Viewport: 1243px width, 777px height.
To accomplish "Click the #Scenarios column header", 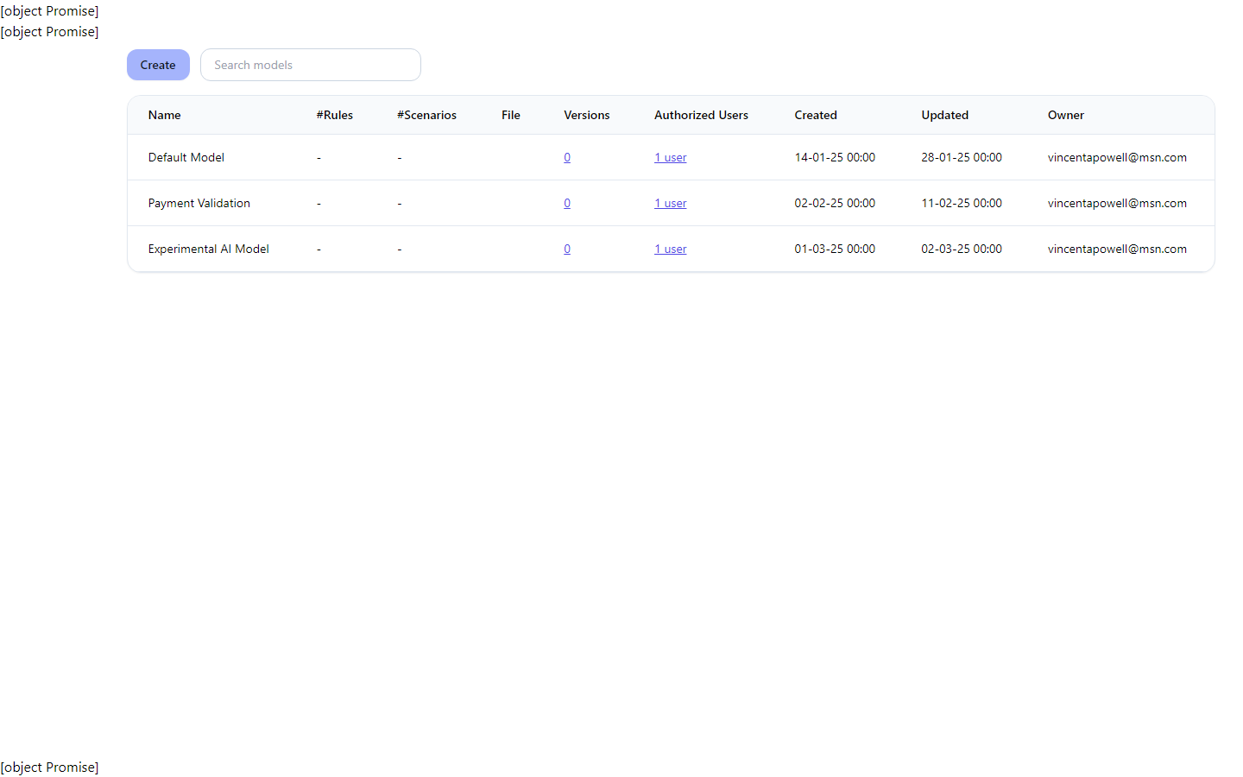I will [x=426, y=115].
